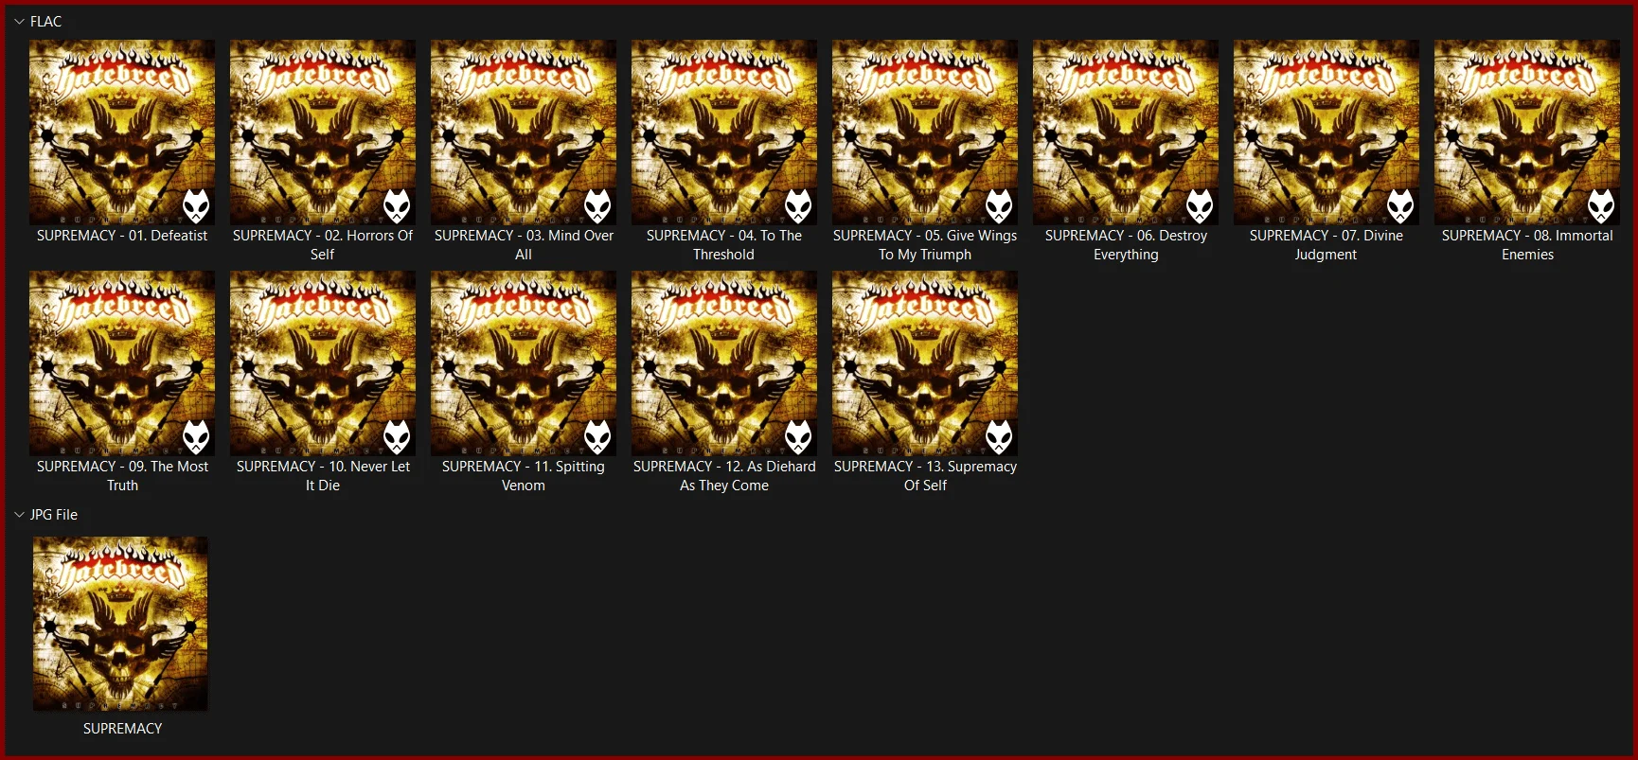Collapse the FLAC group chevron
This screenshot has height=760, width=1638.
[19, 22]
